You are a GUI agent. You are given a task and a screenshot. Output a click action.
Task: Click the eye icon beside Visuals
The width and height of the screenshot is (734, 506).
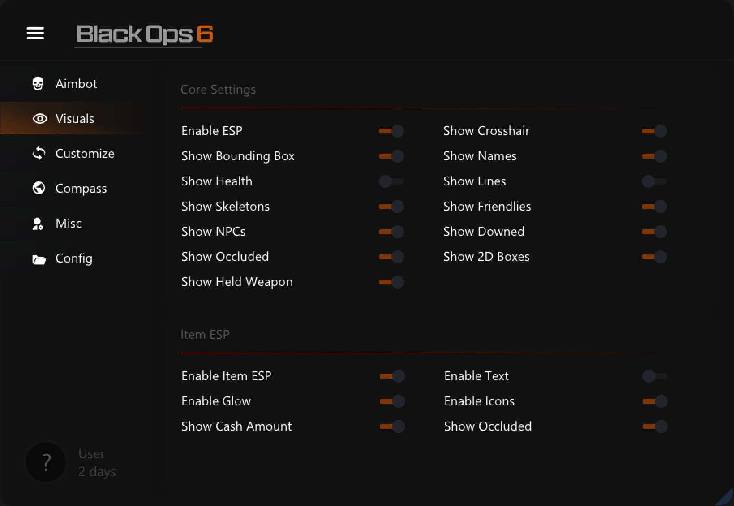coord(40,118)
